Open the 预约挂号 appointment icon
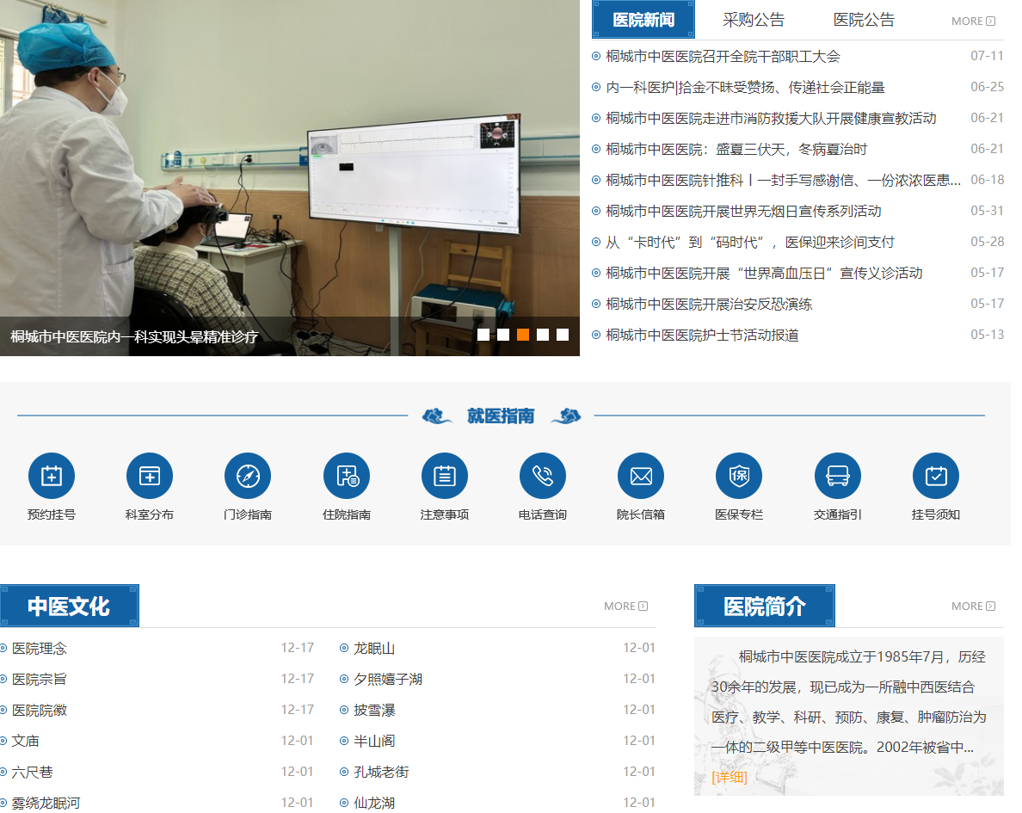This screenshot has height=813, width=1022. tap(52, 476)
